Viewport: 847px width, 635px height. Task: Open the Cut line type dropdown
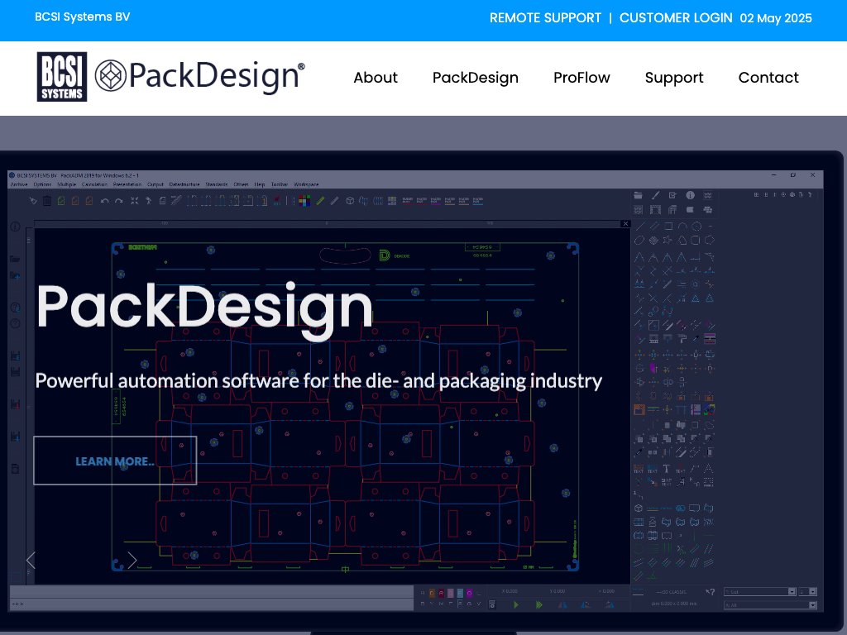click(x=792, y=592)
